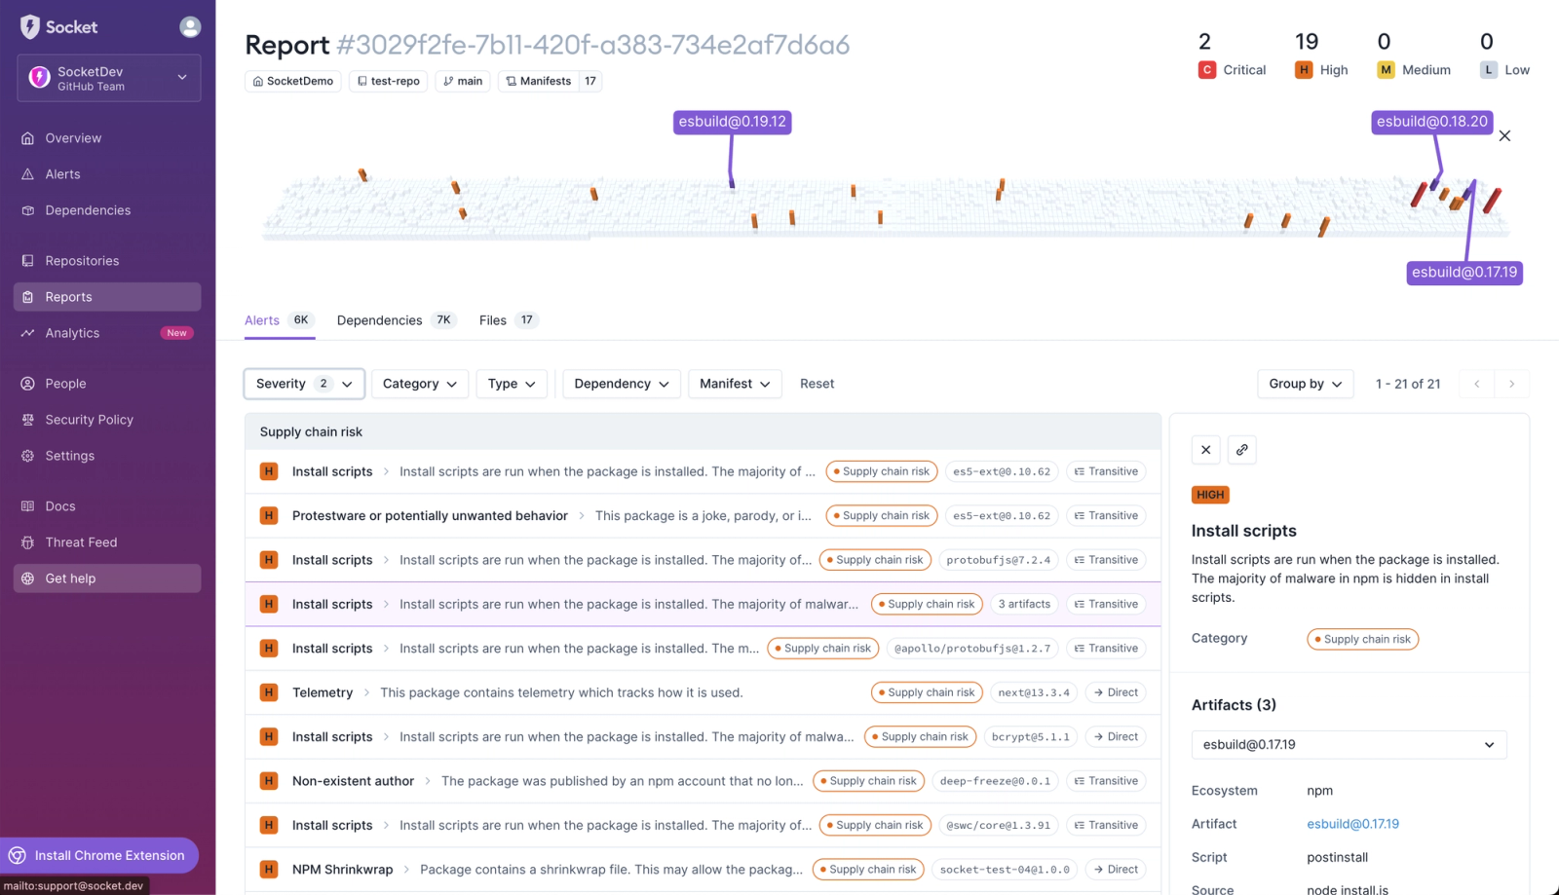Click the esbuild@0.19.12 graph label
This screenshot has height=895, width=1559.
(x=732, y=122)
